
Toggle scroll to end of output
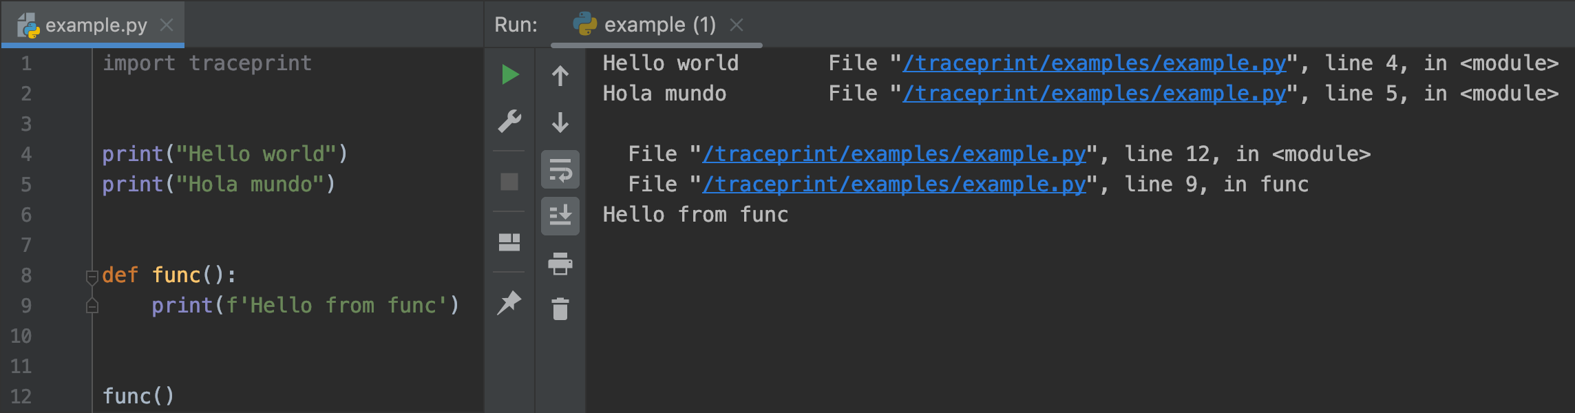pos(560,215)
